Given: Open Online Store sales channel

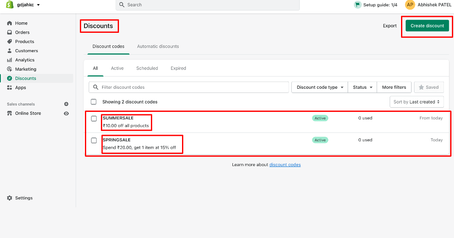Looking at the screenshot, I should (28, 113).
